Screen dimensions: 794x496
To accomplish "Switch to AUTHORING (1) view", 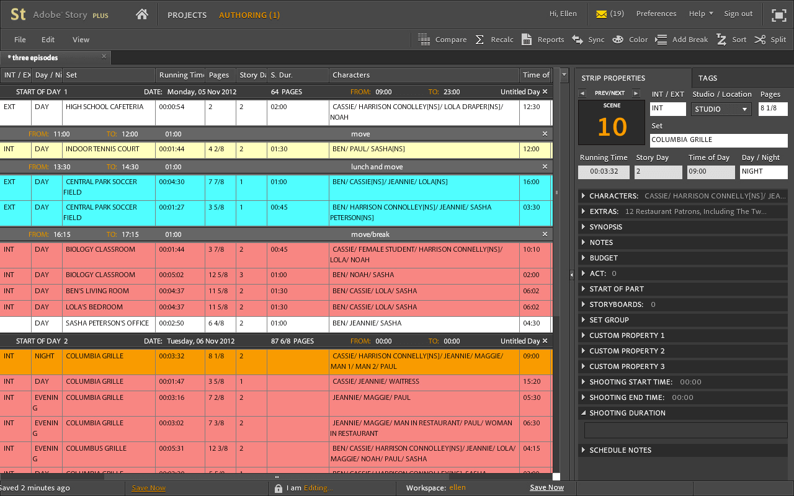I will [249, 15].
